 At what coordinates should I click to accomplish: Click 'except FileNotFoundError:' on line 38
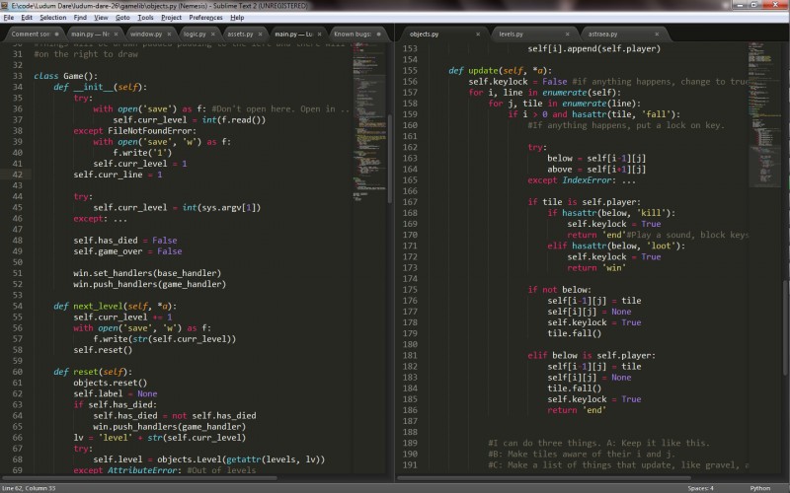(x=135, y=131)
